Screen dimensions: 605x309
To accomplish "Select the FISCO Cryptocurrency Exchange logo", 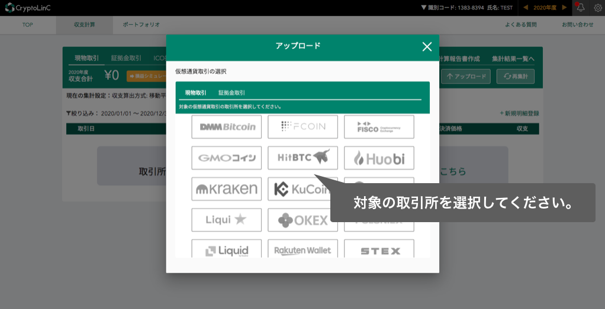I will click(x=379, y=127).
